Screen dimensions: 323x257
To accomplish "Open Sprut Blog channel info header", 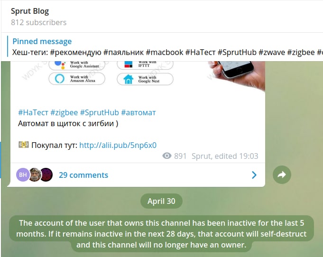I will [x=39, y=17].
